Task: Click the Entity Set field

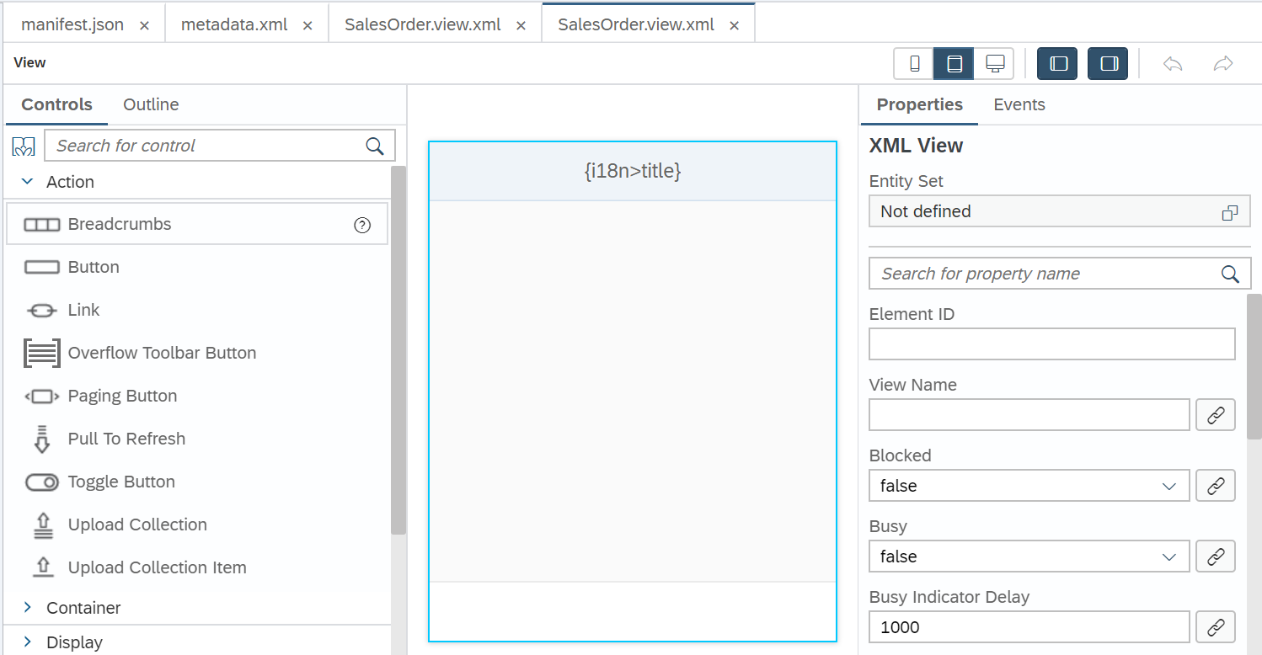Action: point(1060,211)
